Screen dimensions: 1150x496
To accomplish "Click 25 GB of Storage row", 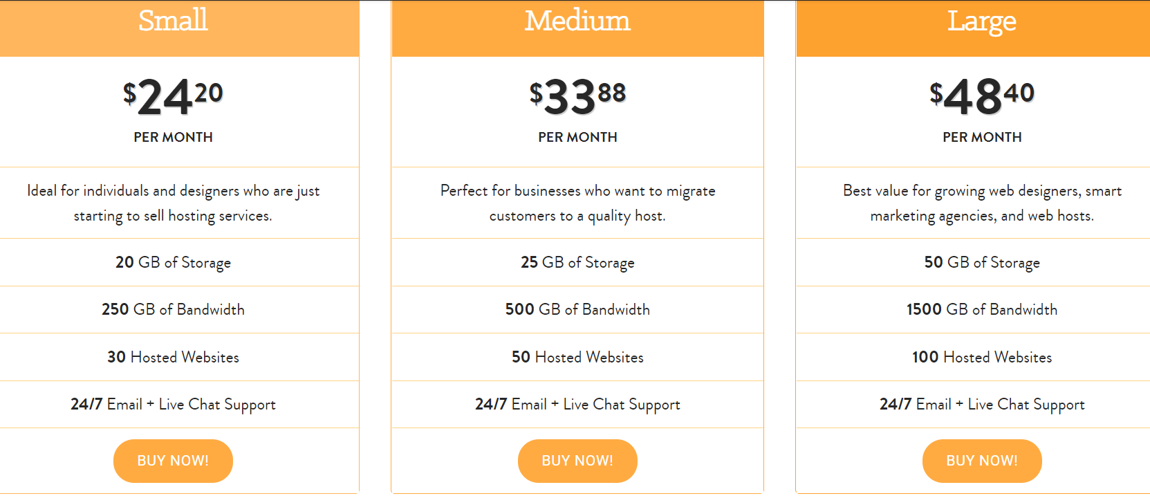I will pos(577,262).
